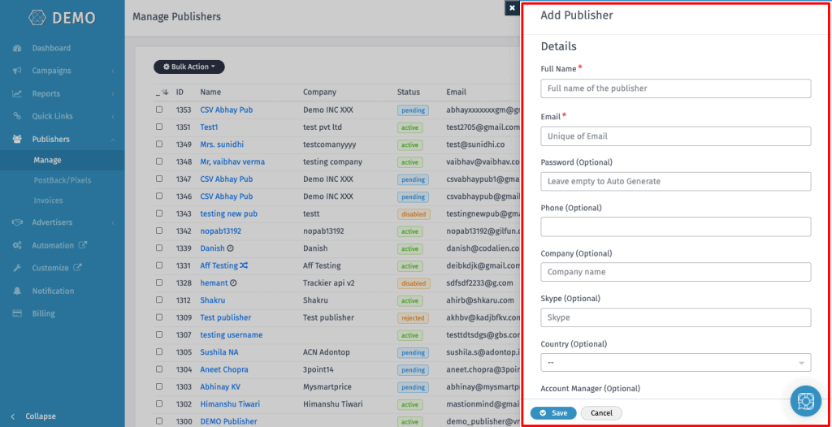This screenshot has height=427, width=832.
Task: Click the Reports chart icon
Action: pos(17,93)
